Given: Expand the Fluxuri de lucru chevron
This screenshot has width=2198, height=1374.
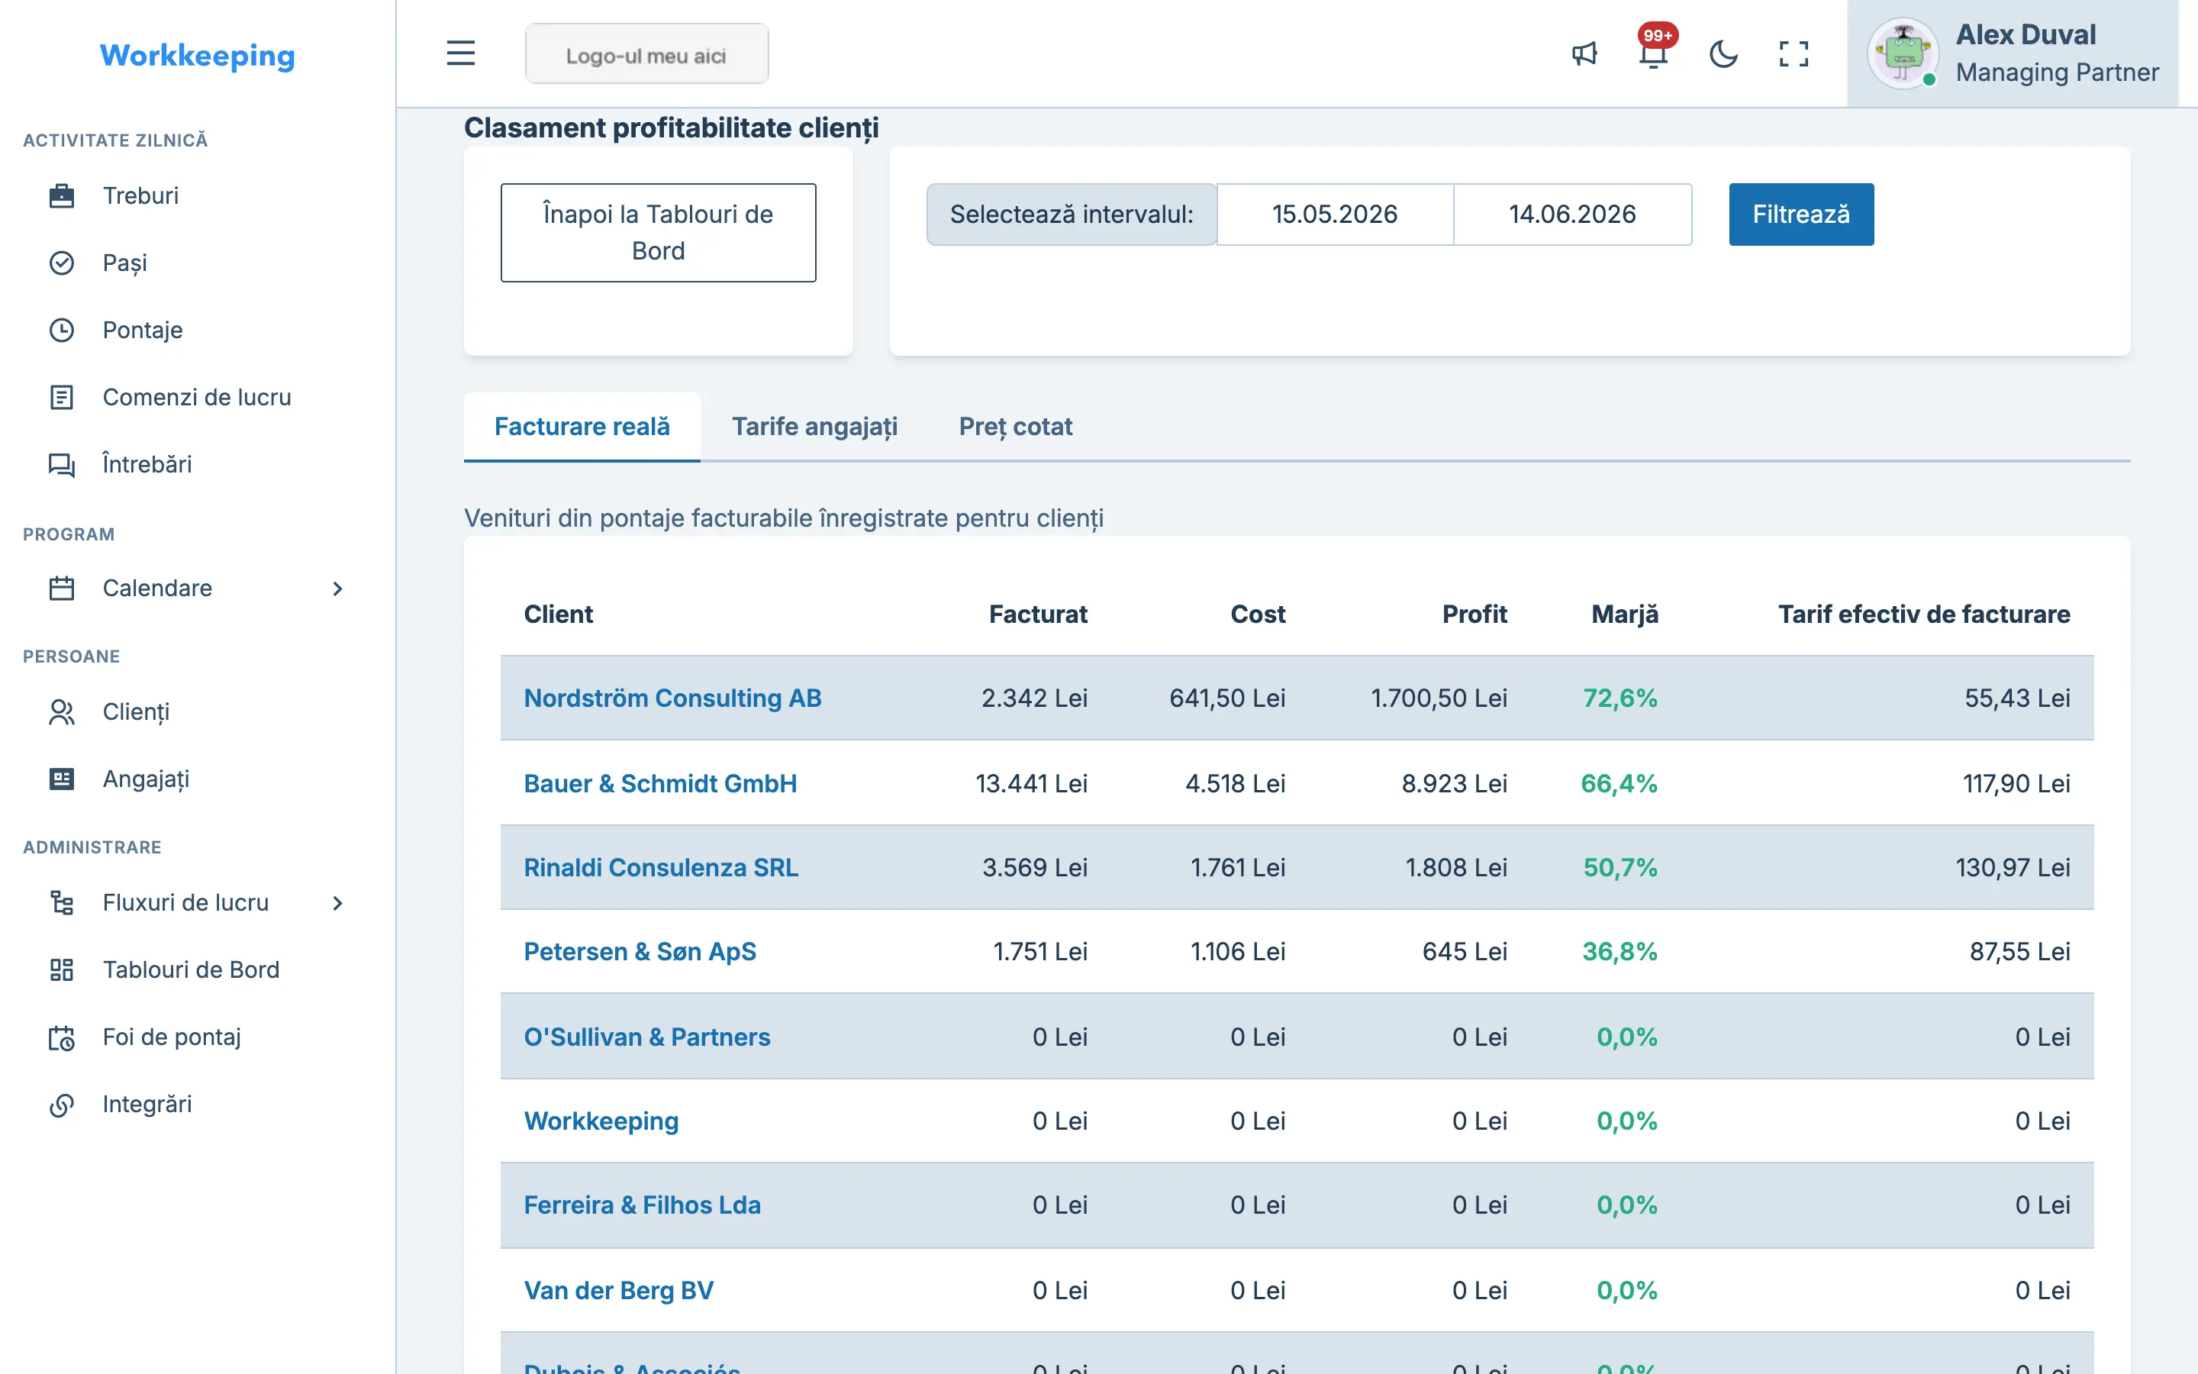Looking at the screenshot, I should tap(338, 902).
